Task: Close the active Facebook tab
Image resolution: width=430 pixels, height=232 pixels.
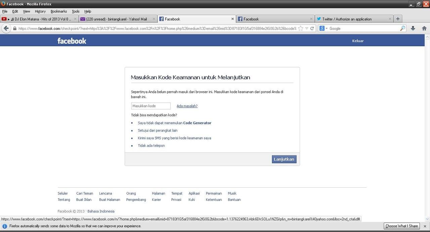Action: (232, 19)
